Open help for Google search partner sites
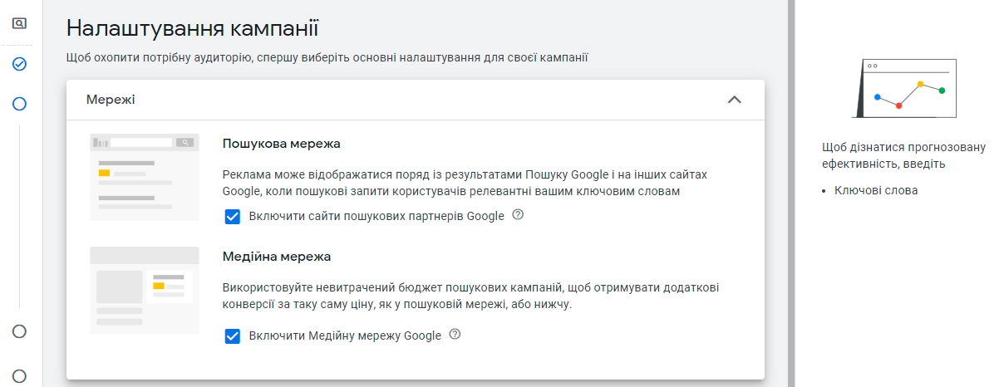 [518, 215]
